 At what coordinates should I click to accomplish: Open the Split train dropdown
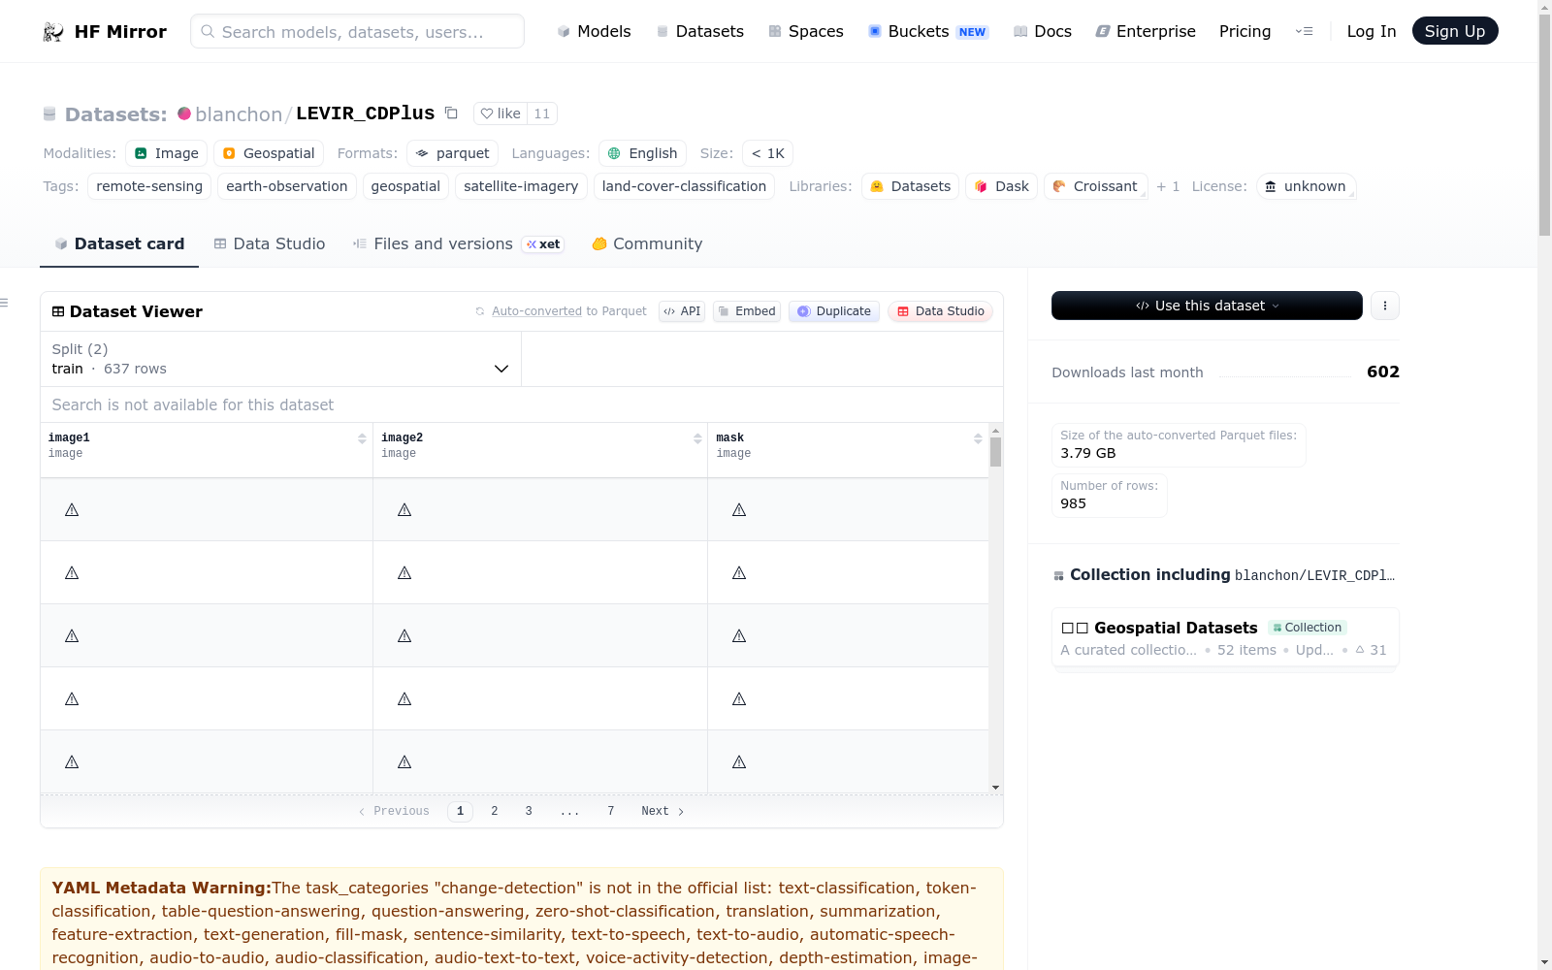(x=280, y=359)
